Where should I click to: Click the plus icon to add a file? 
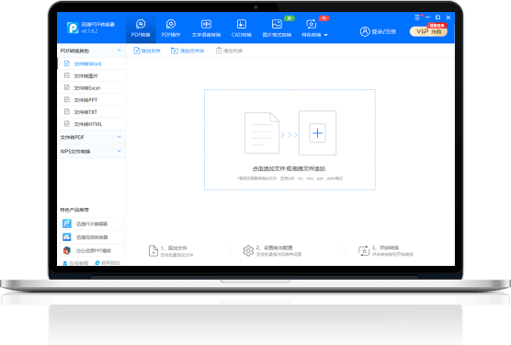coord(317,133)
